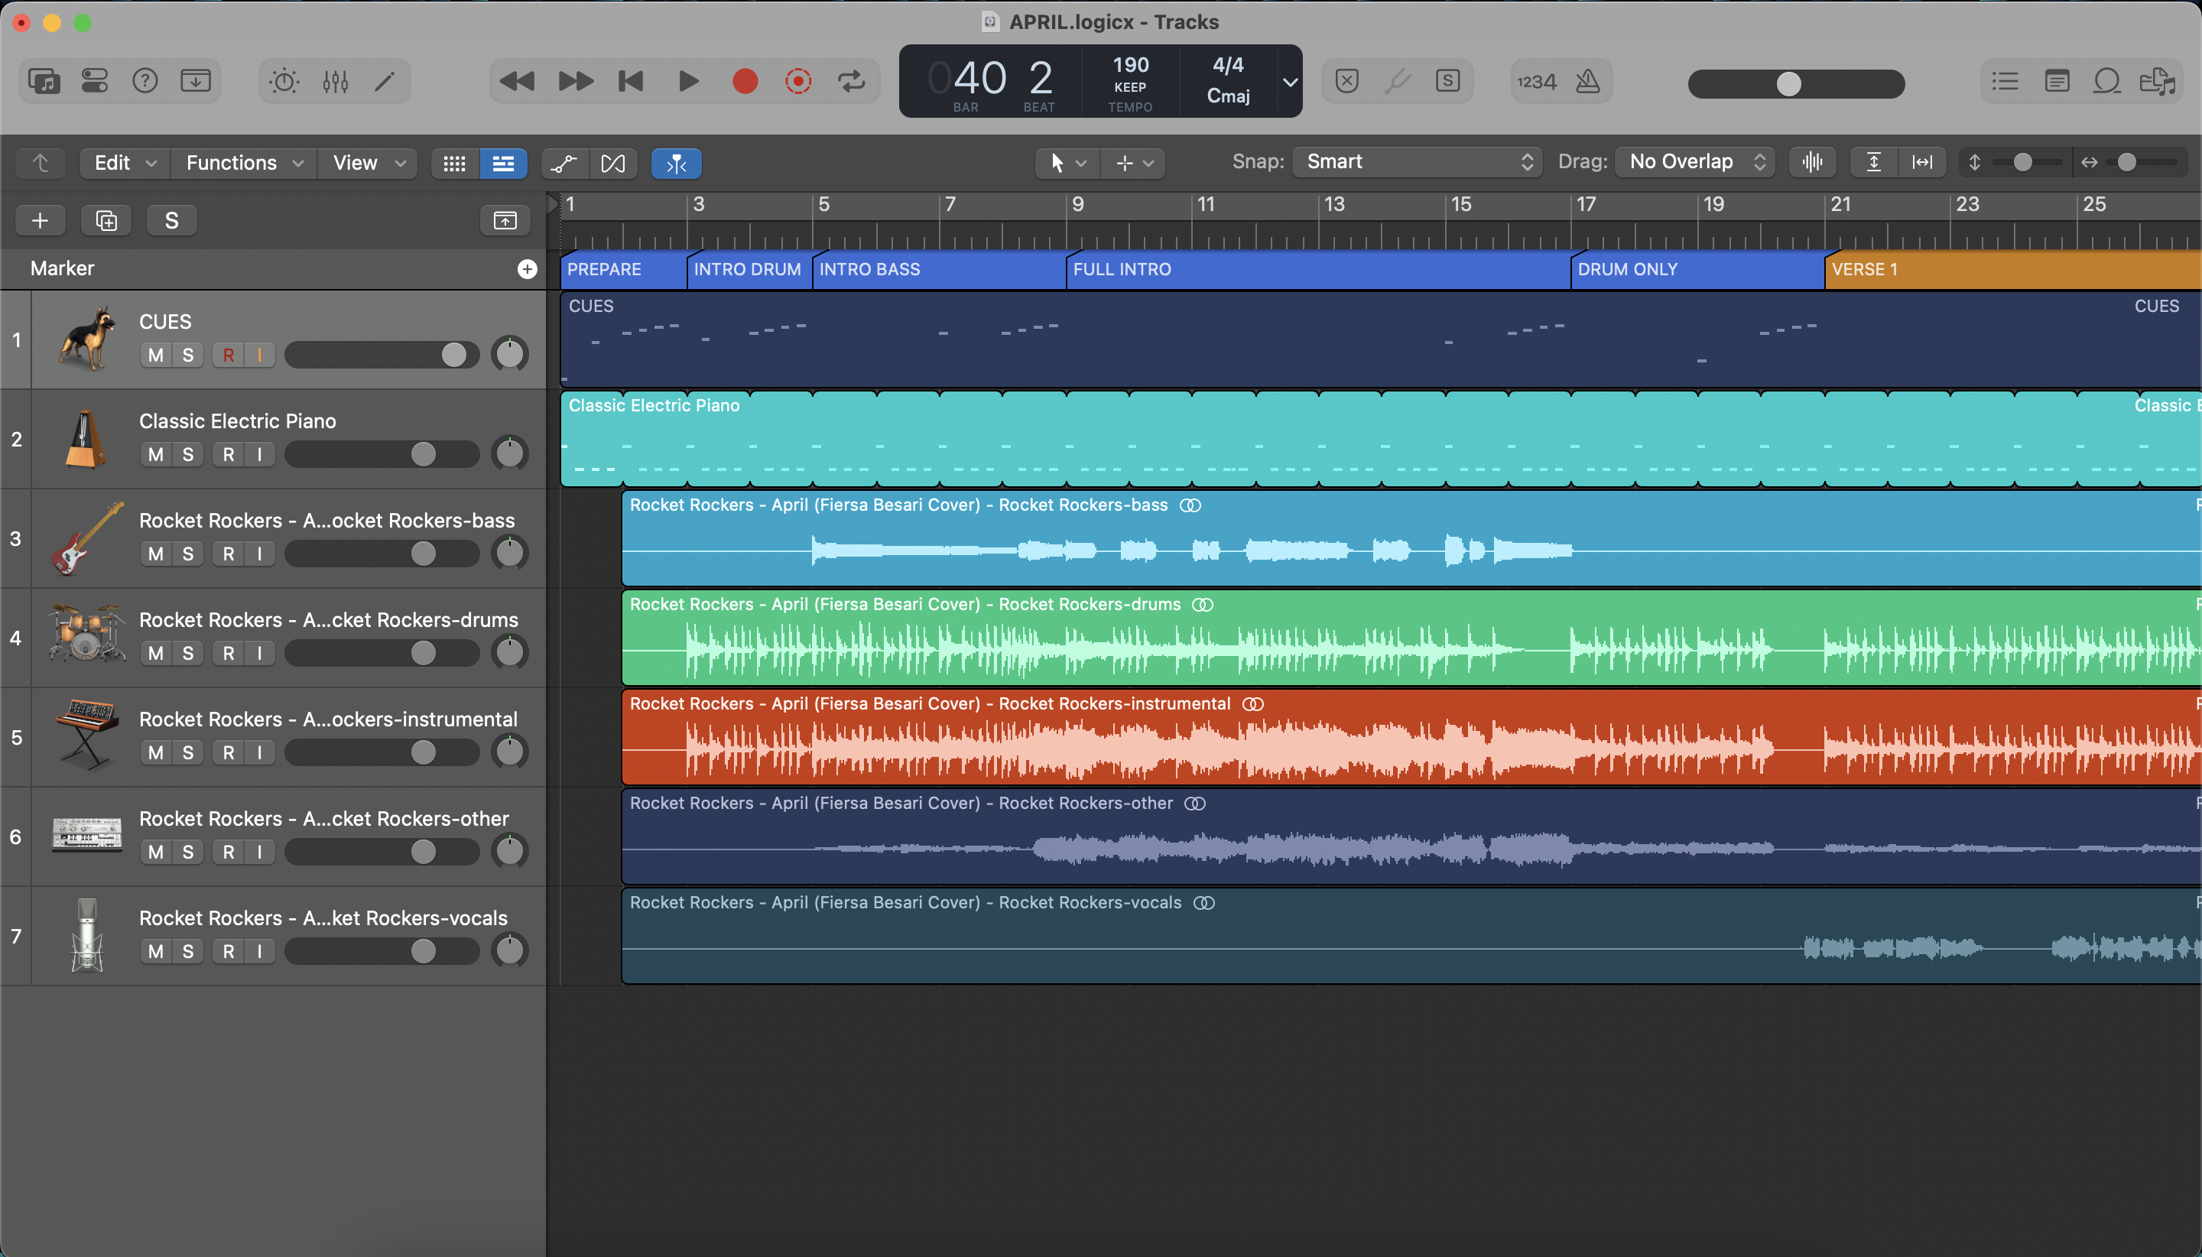Open the List Editors icon

2006,82
